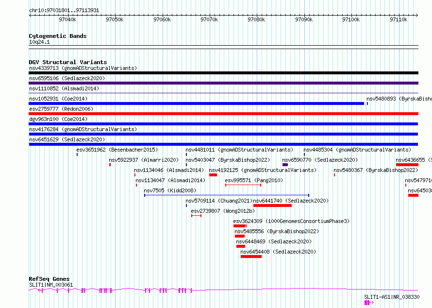Select the purple nsv6595106 variant bar
Viewport: 432px width, 308px height.
pos(223,83)
